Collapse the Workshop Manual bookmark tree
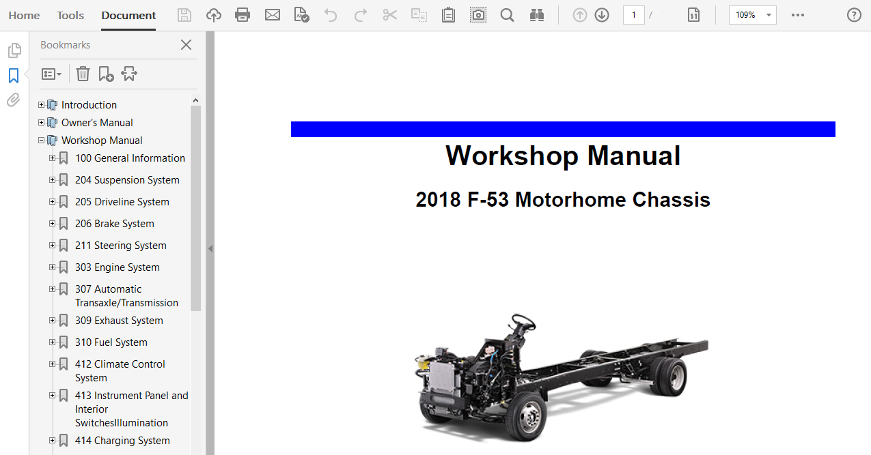 click(42, 140)
